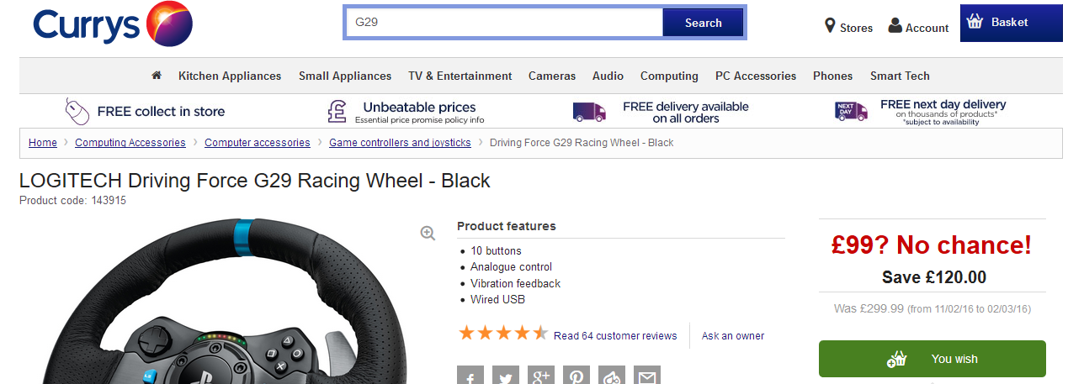Open Cameras menu

pos(552,76)
